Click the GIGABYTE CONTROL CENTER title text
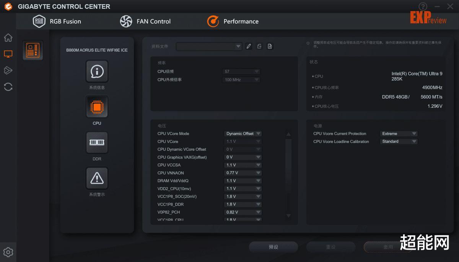Viewport: 459px width, 262px height. (64, 6)
